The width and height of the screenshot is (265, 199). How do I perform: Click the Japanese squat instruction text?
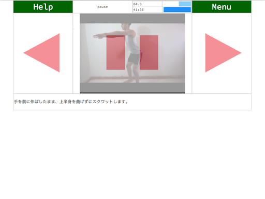(71, 102)
